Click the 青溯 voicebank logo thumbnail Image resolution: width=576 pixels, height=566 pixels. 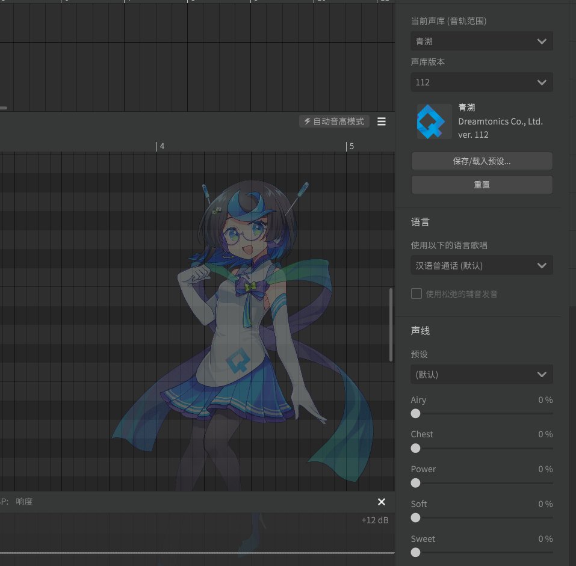(434, 121)
